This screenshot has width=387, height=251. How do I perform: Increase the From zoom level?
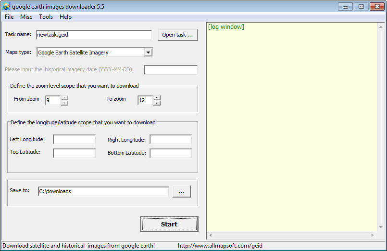(x=64, y=98)
